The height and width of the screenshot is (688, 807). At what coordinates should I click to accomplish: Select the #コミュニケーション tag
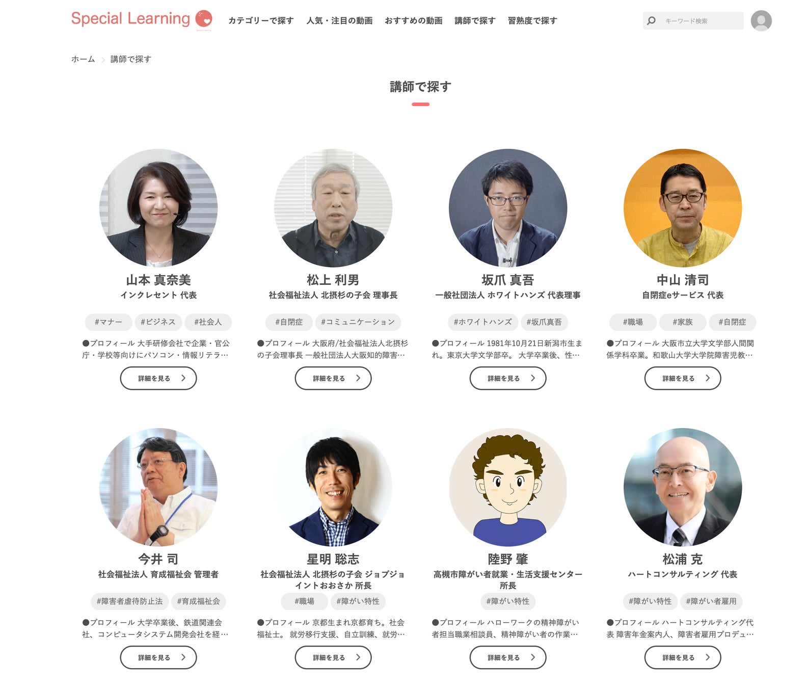[358, 322]
